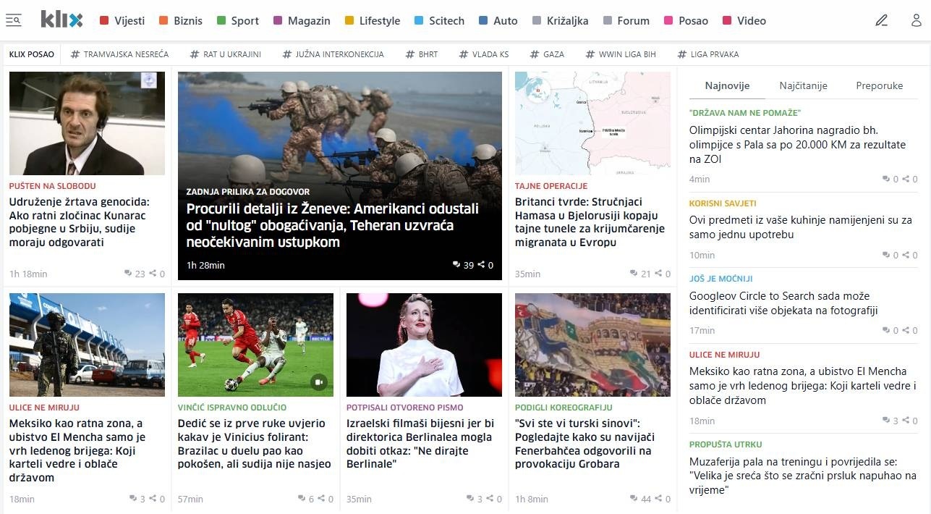This screenshot has width=931, height=514.
Task: Switch to the Preporuke tab
Action: 880,85
